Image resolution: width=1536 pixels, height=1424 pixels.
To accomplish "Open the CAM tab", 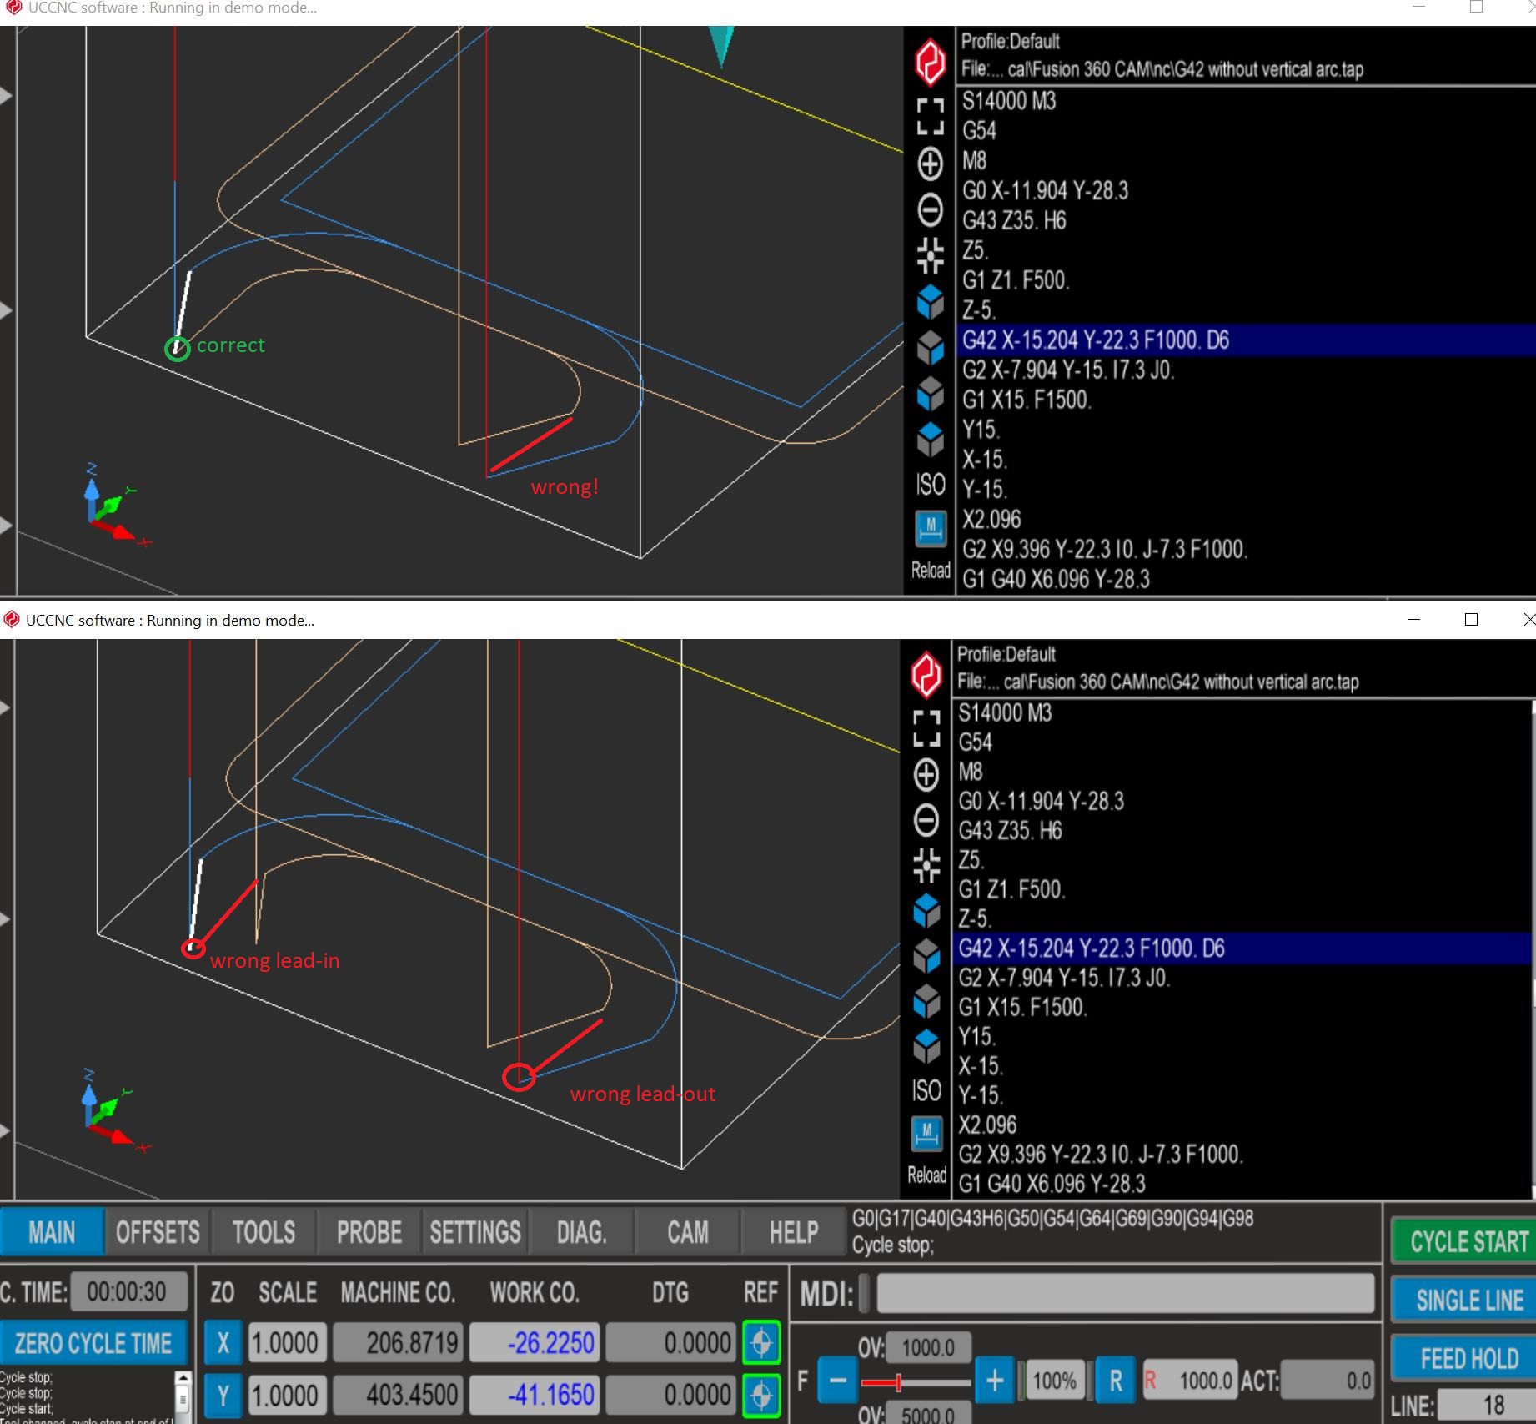I will [x=687, y=1232].
